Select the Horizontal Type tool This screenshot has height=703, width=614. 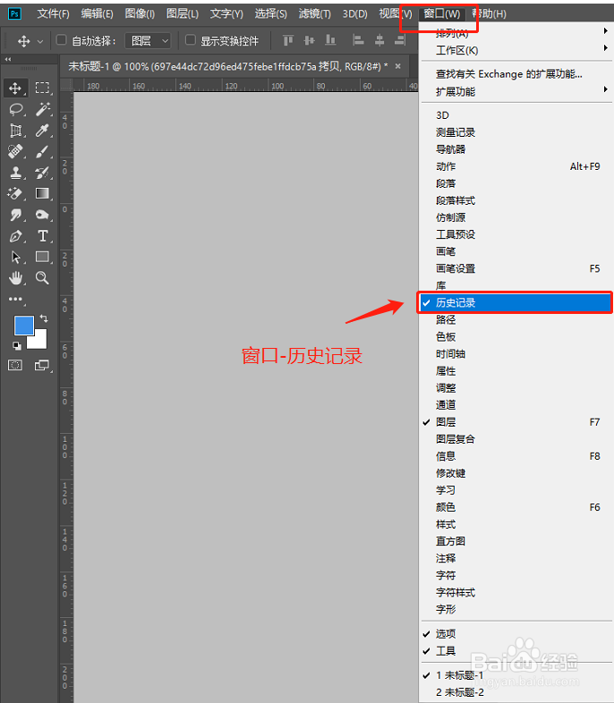tap(42, 236)
